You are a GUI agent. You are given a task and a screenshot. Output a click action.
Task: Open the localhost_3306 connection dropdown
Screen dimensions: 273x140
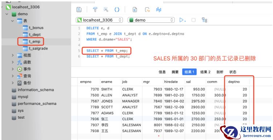click(99, 20)
